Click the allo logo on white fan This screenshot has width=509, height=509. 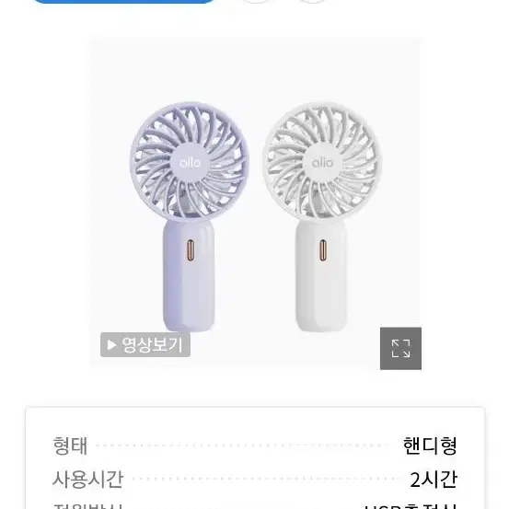[x=322, y=162]
